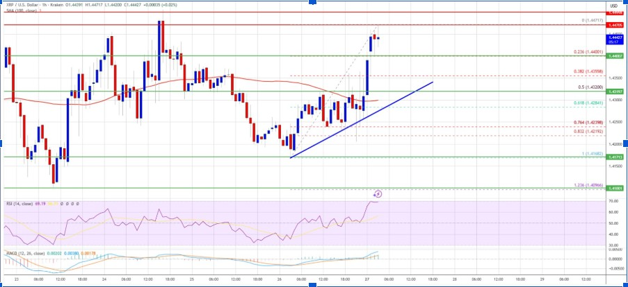Click the Fibonacci 0.618 (1.42841) level label
628x287 pixels.
click(x=587, y=103)
